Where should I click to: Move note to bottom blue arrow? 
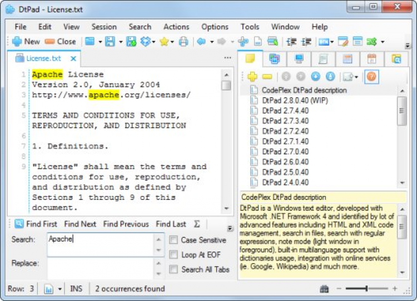point(330,77)
